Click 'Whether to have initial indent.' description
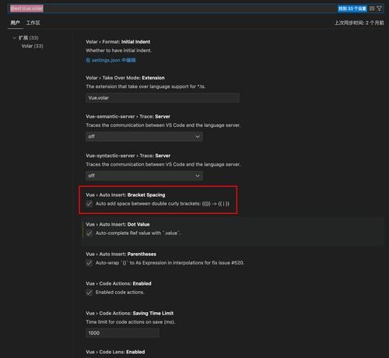 pyautogui.click(x=119, y=51)
